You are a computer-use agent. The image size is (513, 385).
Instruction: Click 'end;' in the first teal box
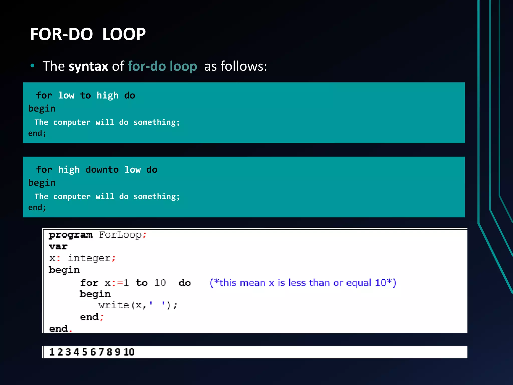pos(37,133)
